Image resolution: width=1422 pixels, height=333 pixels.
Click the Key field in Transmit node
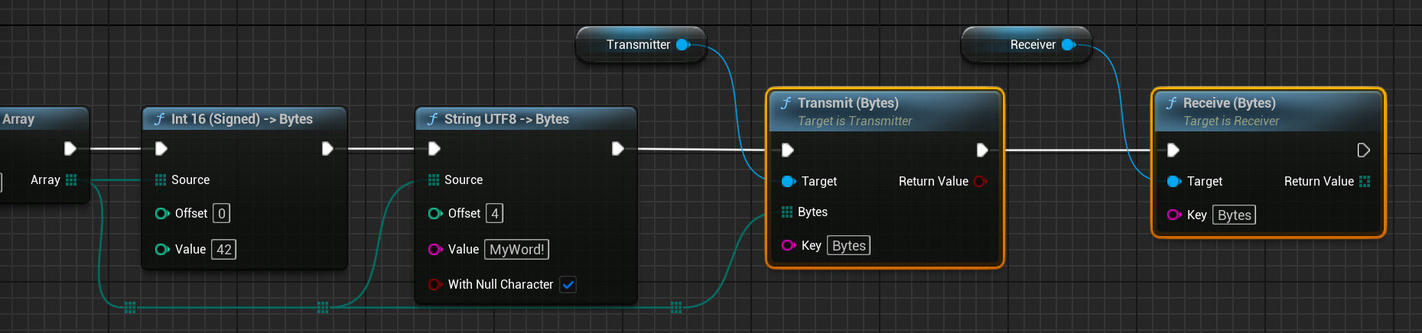[x=848, y=246]
